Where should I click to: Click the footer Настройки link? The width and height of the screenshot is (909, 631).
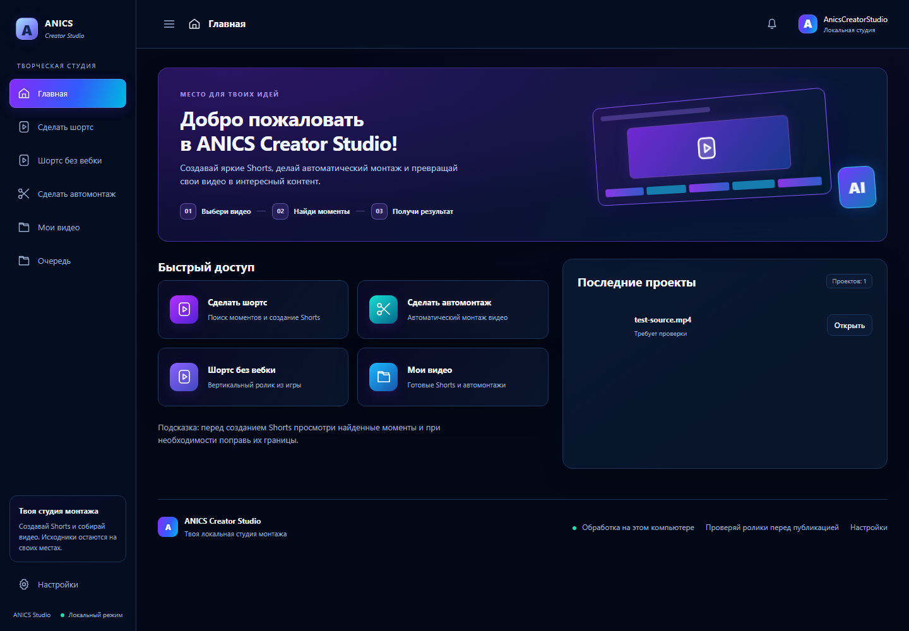[x=869, y=528]
